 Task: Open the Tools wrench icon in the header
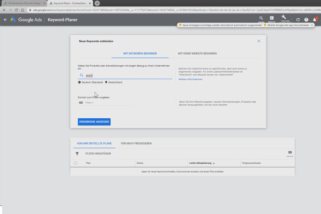click(284, 18)
